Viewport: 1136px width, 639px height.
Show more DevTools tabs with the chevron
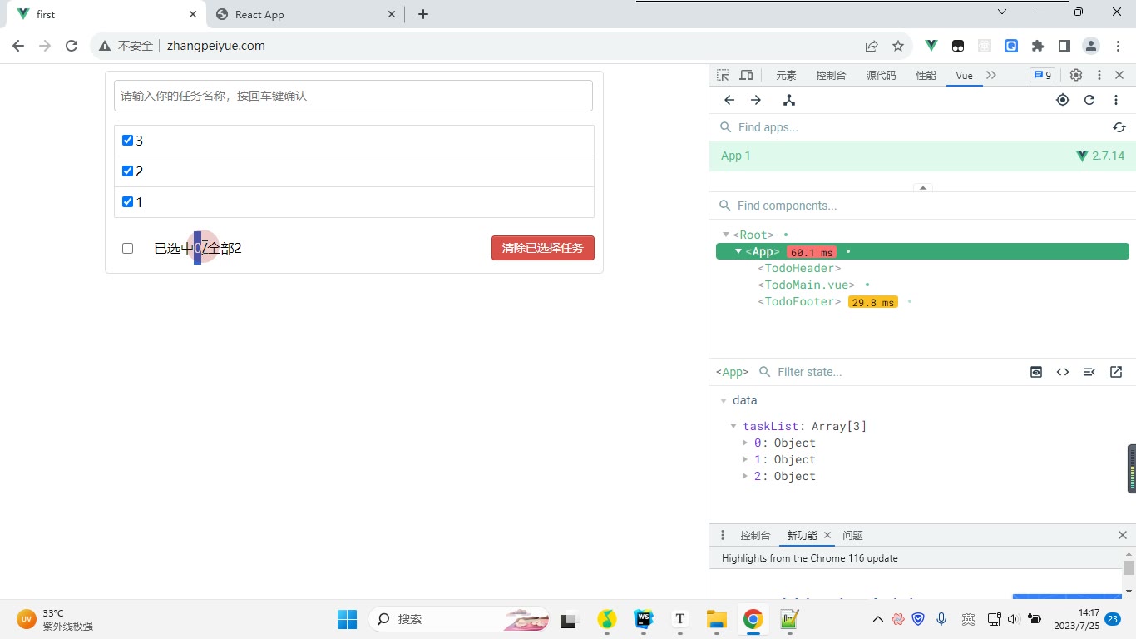(x=991, y=75)
